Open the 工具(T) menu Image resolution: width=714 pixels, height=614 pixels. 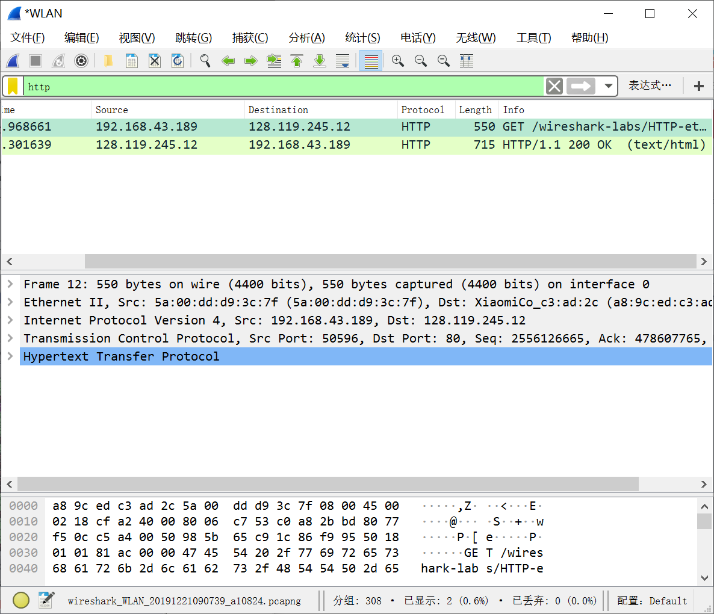[533, 38]
